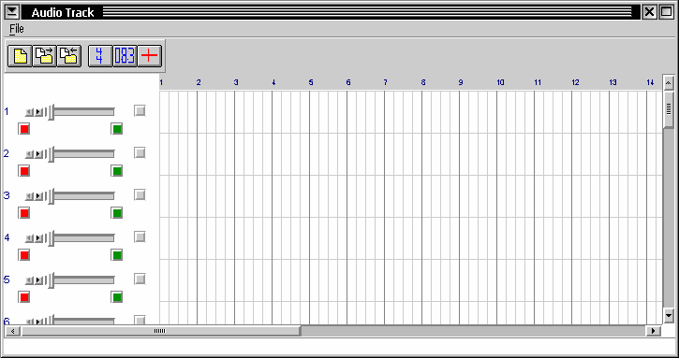The height and width of the screenshot is (358, 679).
Task: Create a new file with the yellow page icon
Action: tap(20, 56)
